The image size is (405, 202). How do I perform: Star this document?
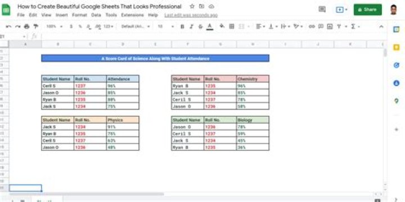[x=192, y=6]
